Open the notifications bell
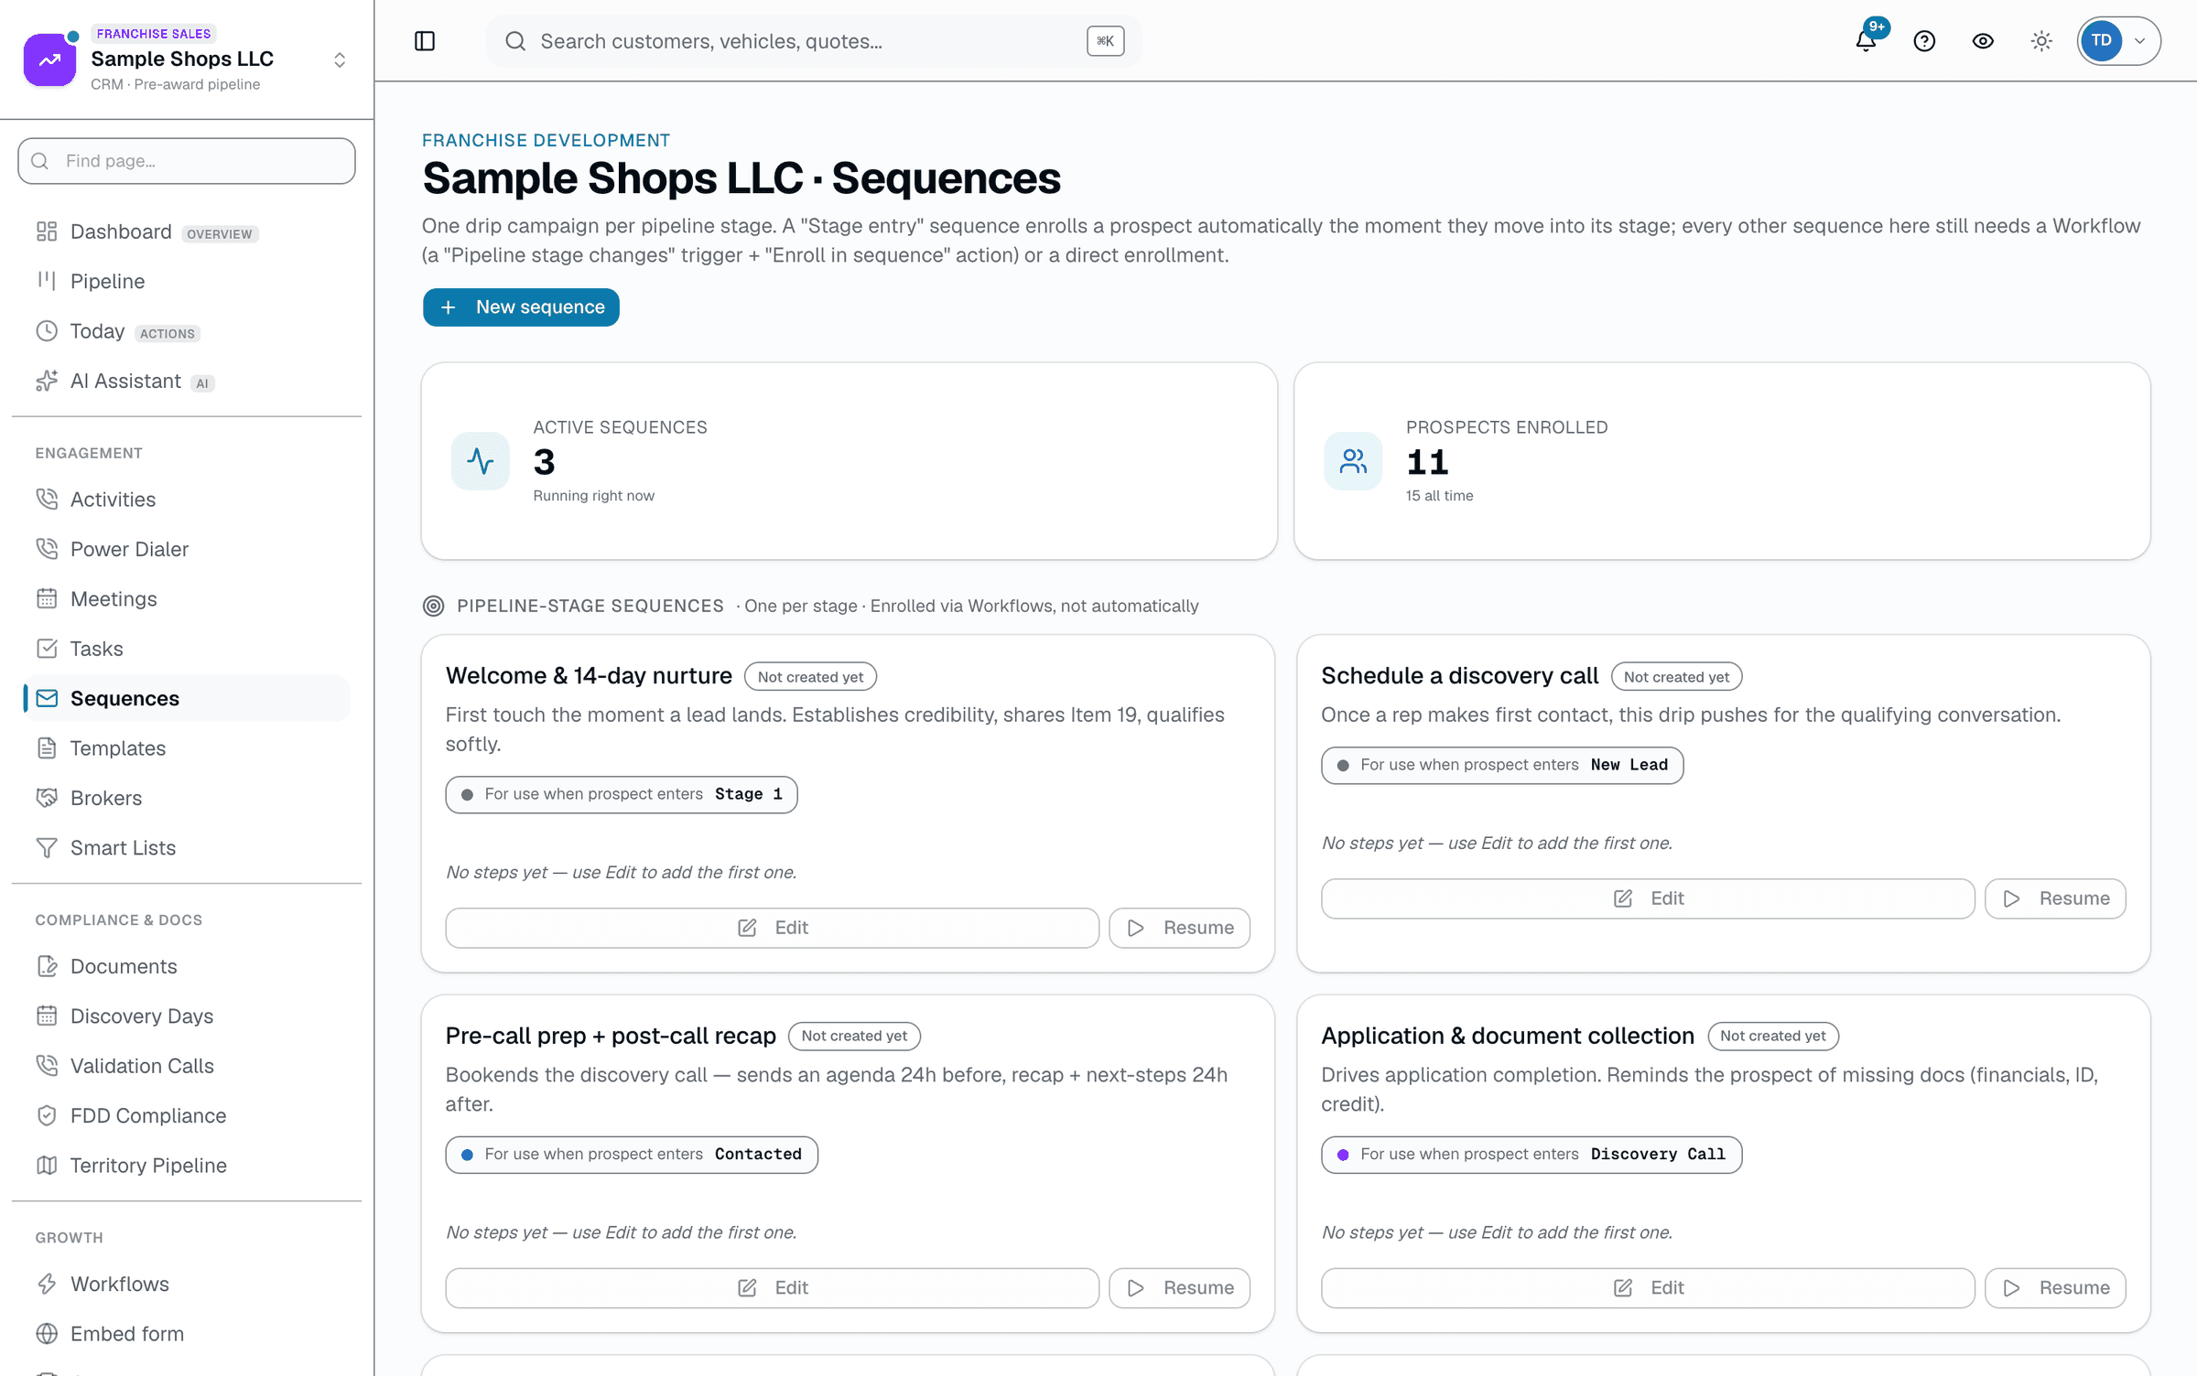2197x1376 pixels. tap(1866, 41)
